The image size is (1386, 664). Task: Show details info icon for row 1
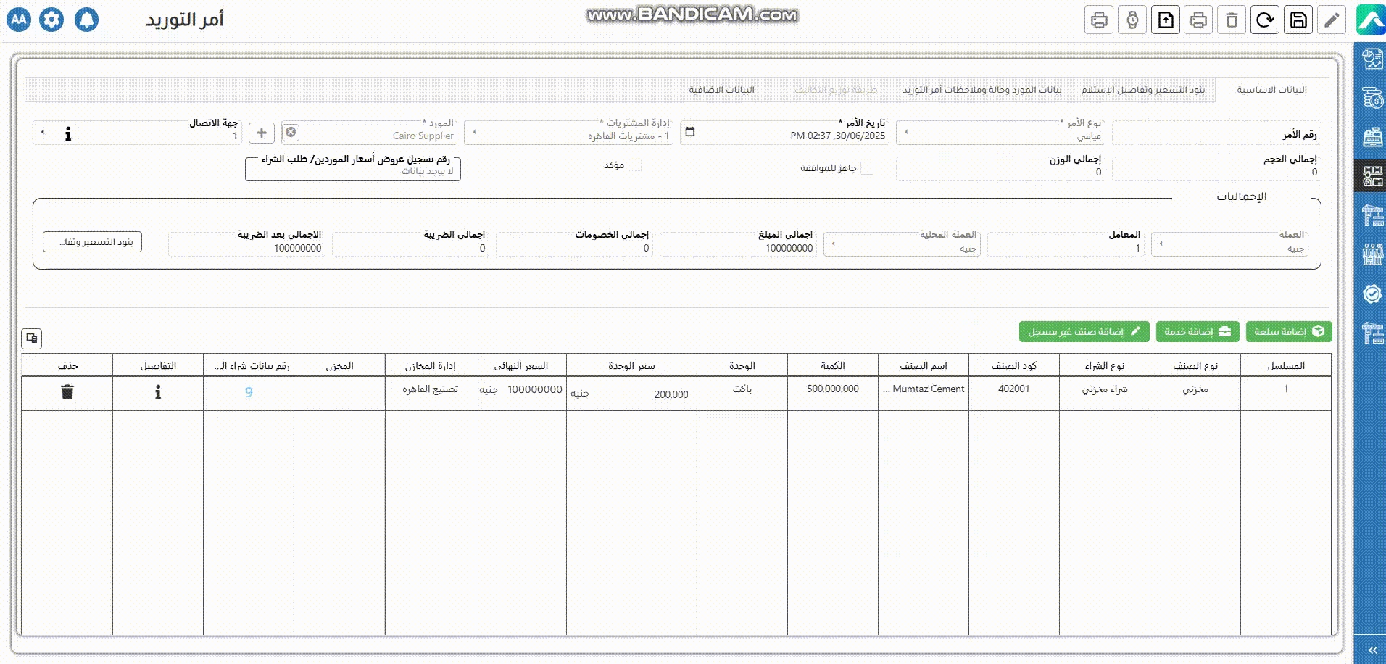pos(158,392)
